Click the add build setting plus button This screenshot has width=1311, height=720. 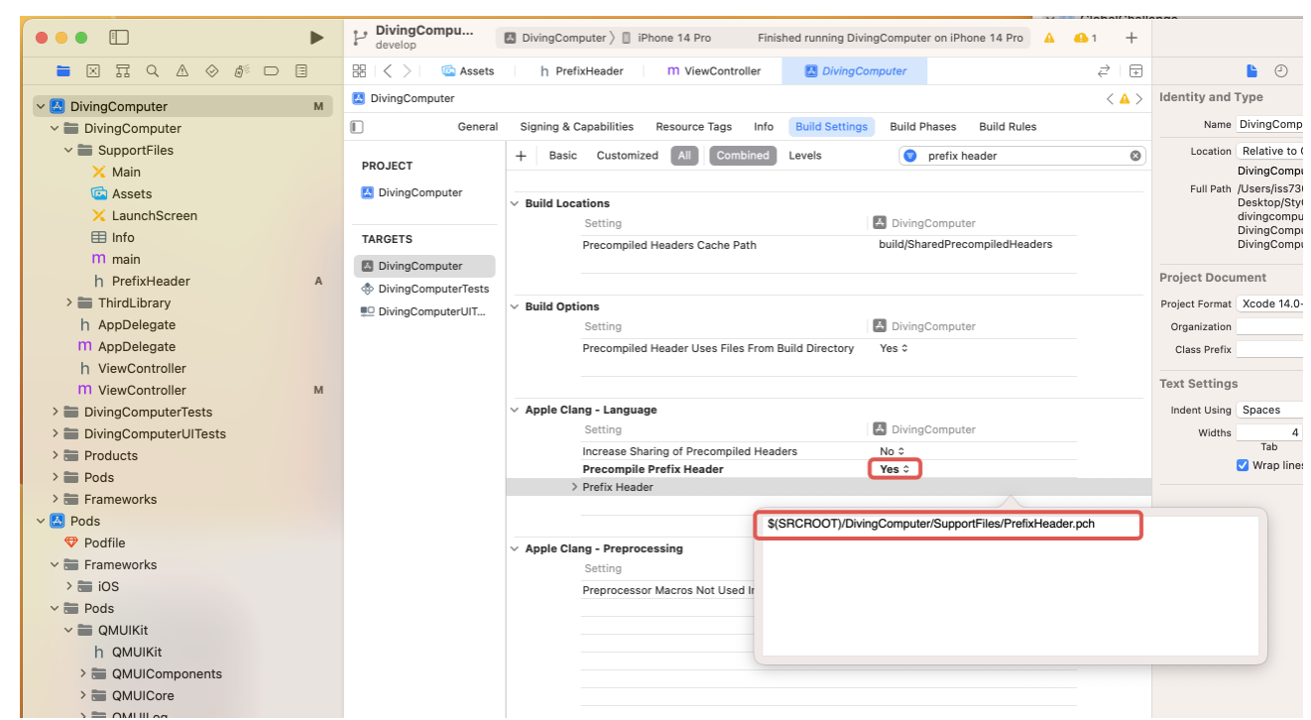[x=521, y=156]
